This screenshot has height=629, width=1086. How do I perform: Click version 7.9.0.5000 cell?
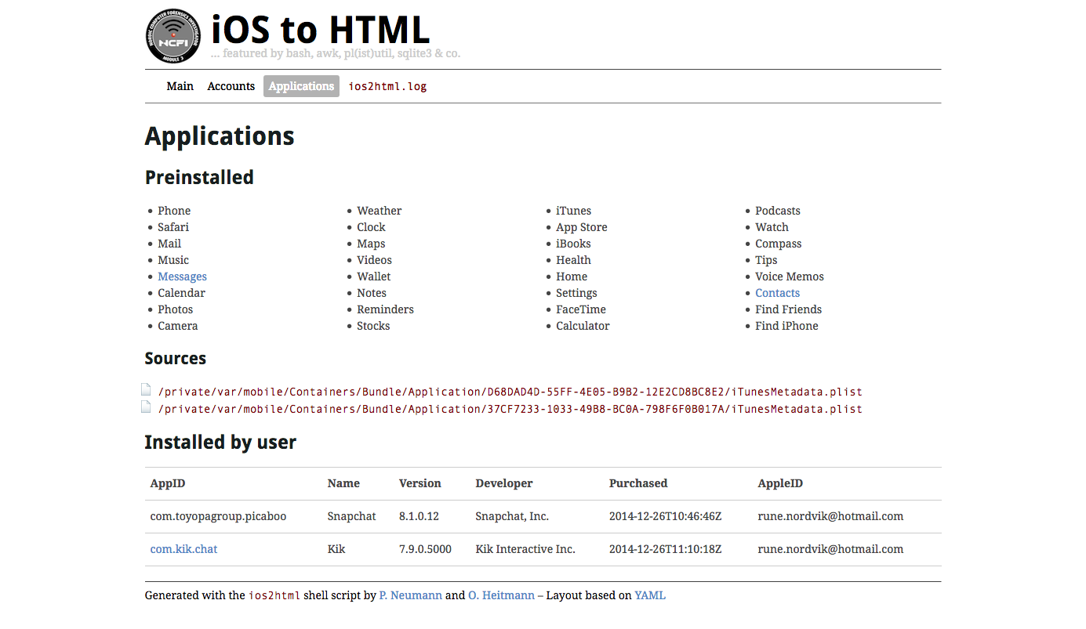(x=425, y=549)
